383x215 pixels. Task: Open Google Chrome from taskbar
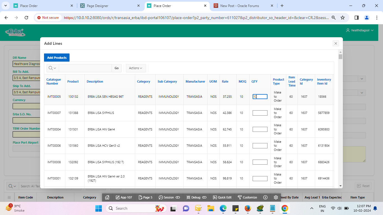(x=285, y=208)
